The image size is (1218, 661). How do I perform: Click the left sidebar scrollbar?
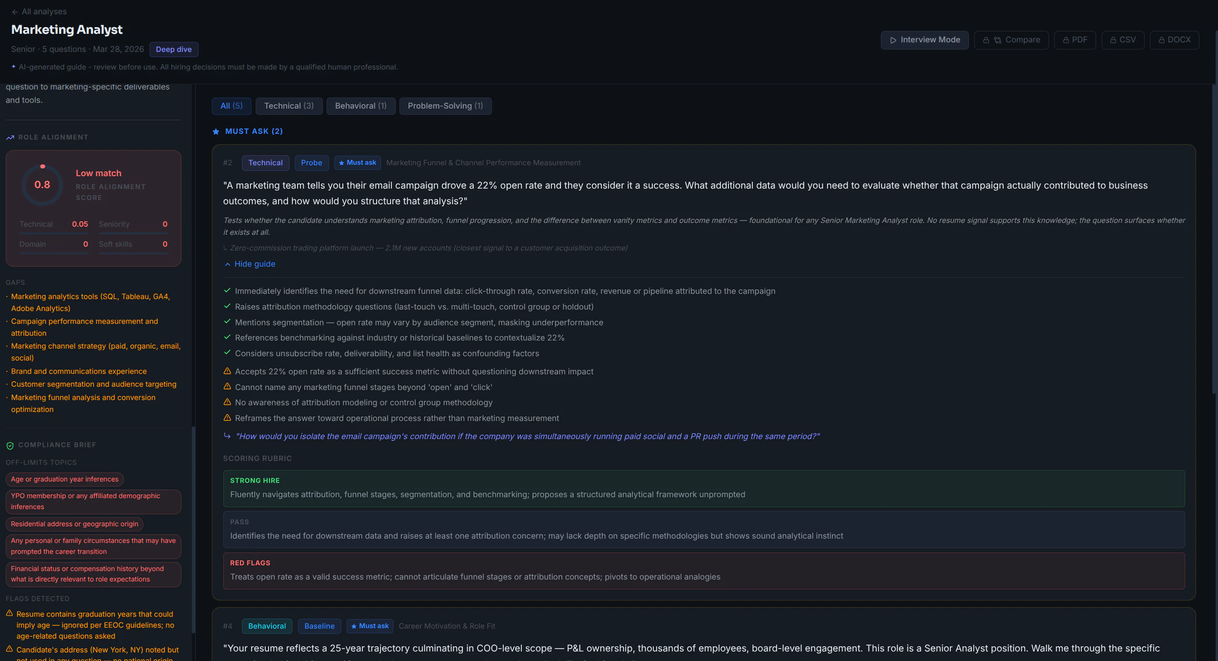pyautogui.click(x=193, y=529)
